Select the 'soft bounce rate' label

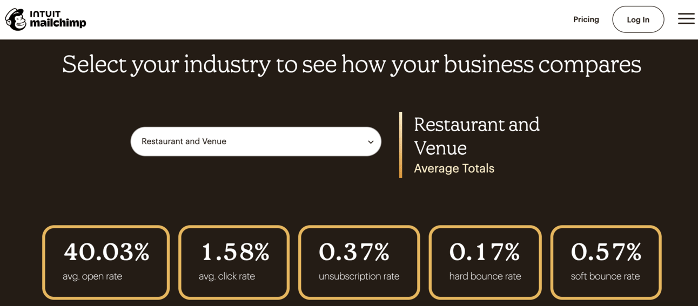coord(605,276)
